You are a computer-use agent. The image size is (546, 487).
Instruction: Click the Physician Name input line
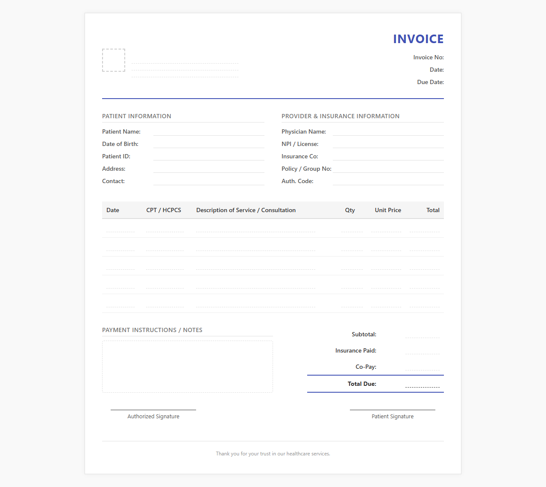click(x=388, y=131)
